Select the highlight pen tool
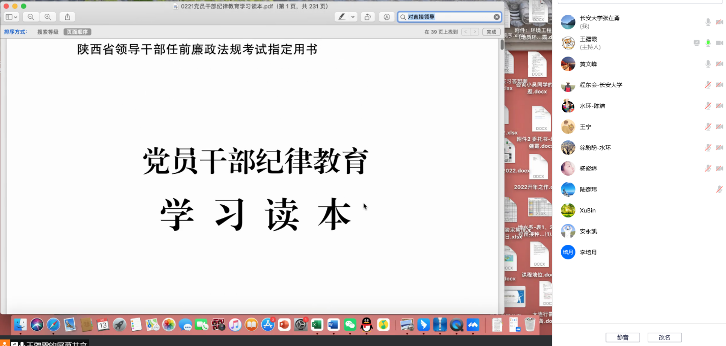This screenshot has height=346, width=726. 342,17
